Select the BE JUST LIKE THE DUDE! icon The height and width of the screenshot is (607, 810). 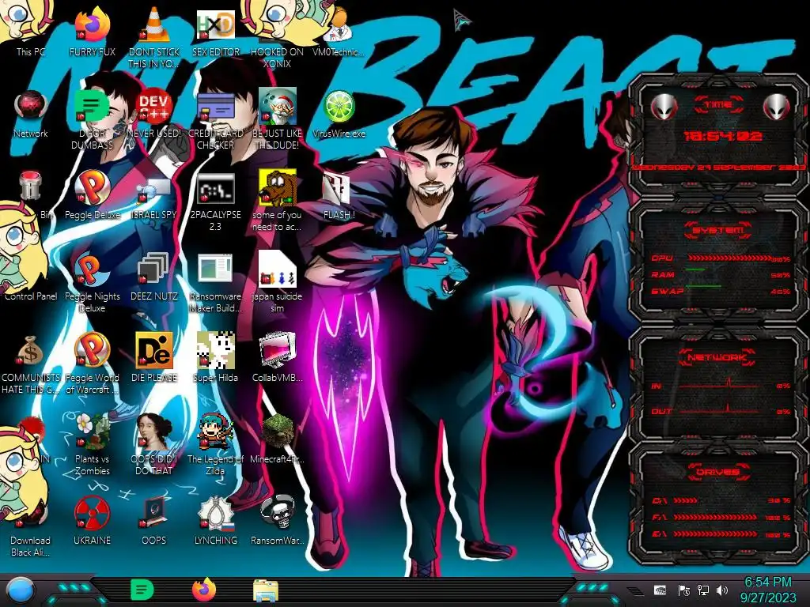277,119
